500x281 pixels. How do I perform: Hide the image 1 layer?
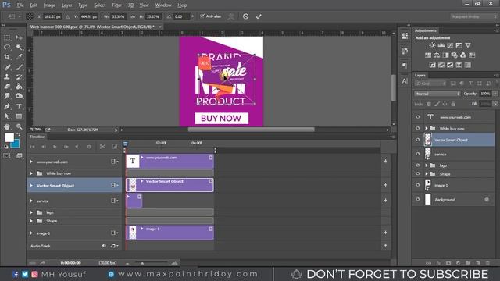(418, 185)
